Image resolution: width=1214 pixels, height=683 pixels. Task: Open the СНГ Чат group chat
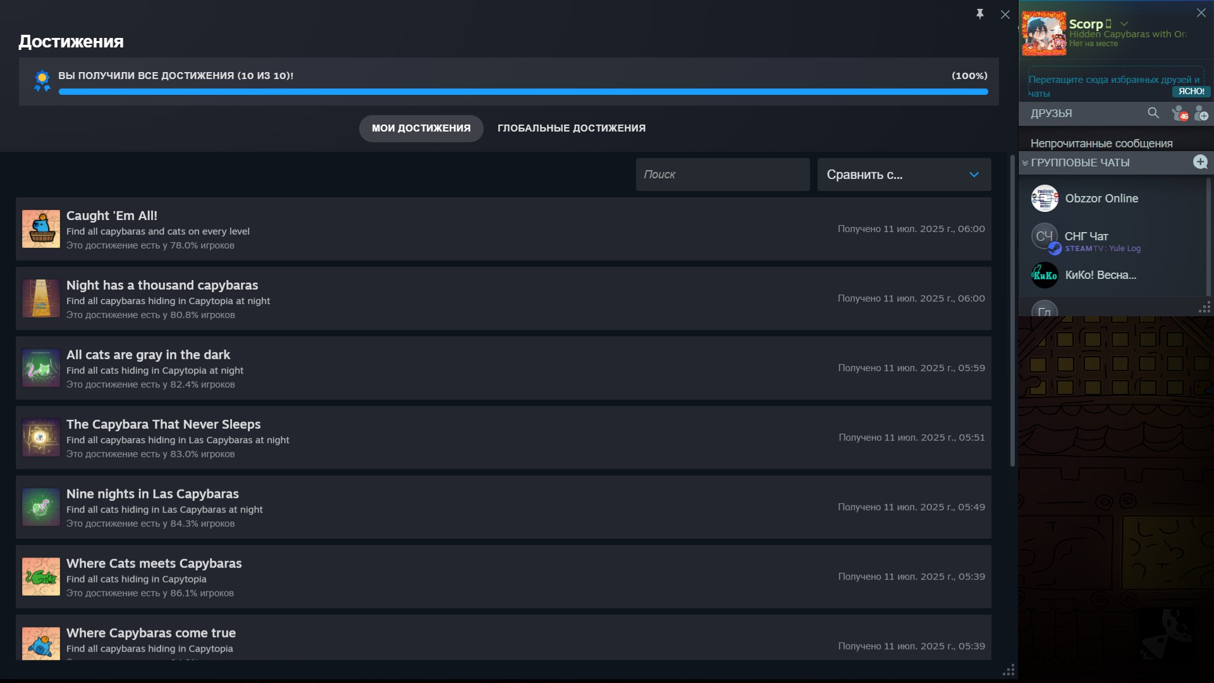pos(1086,237)
